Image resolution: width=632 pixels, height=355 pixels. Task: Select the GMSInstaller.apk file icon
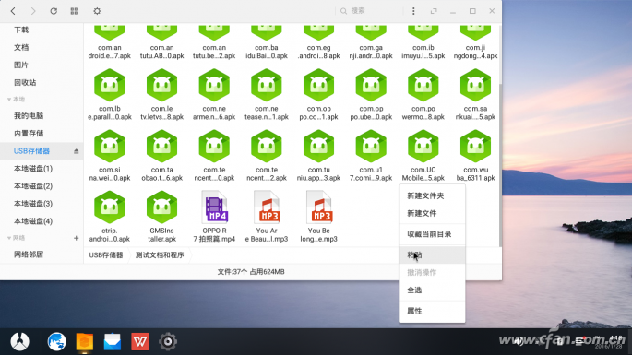161,207
